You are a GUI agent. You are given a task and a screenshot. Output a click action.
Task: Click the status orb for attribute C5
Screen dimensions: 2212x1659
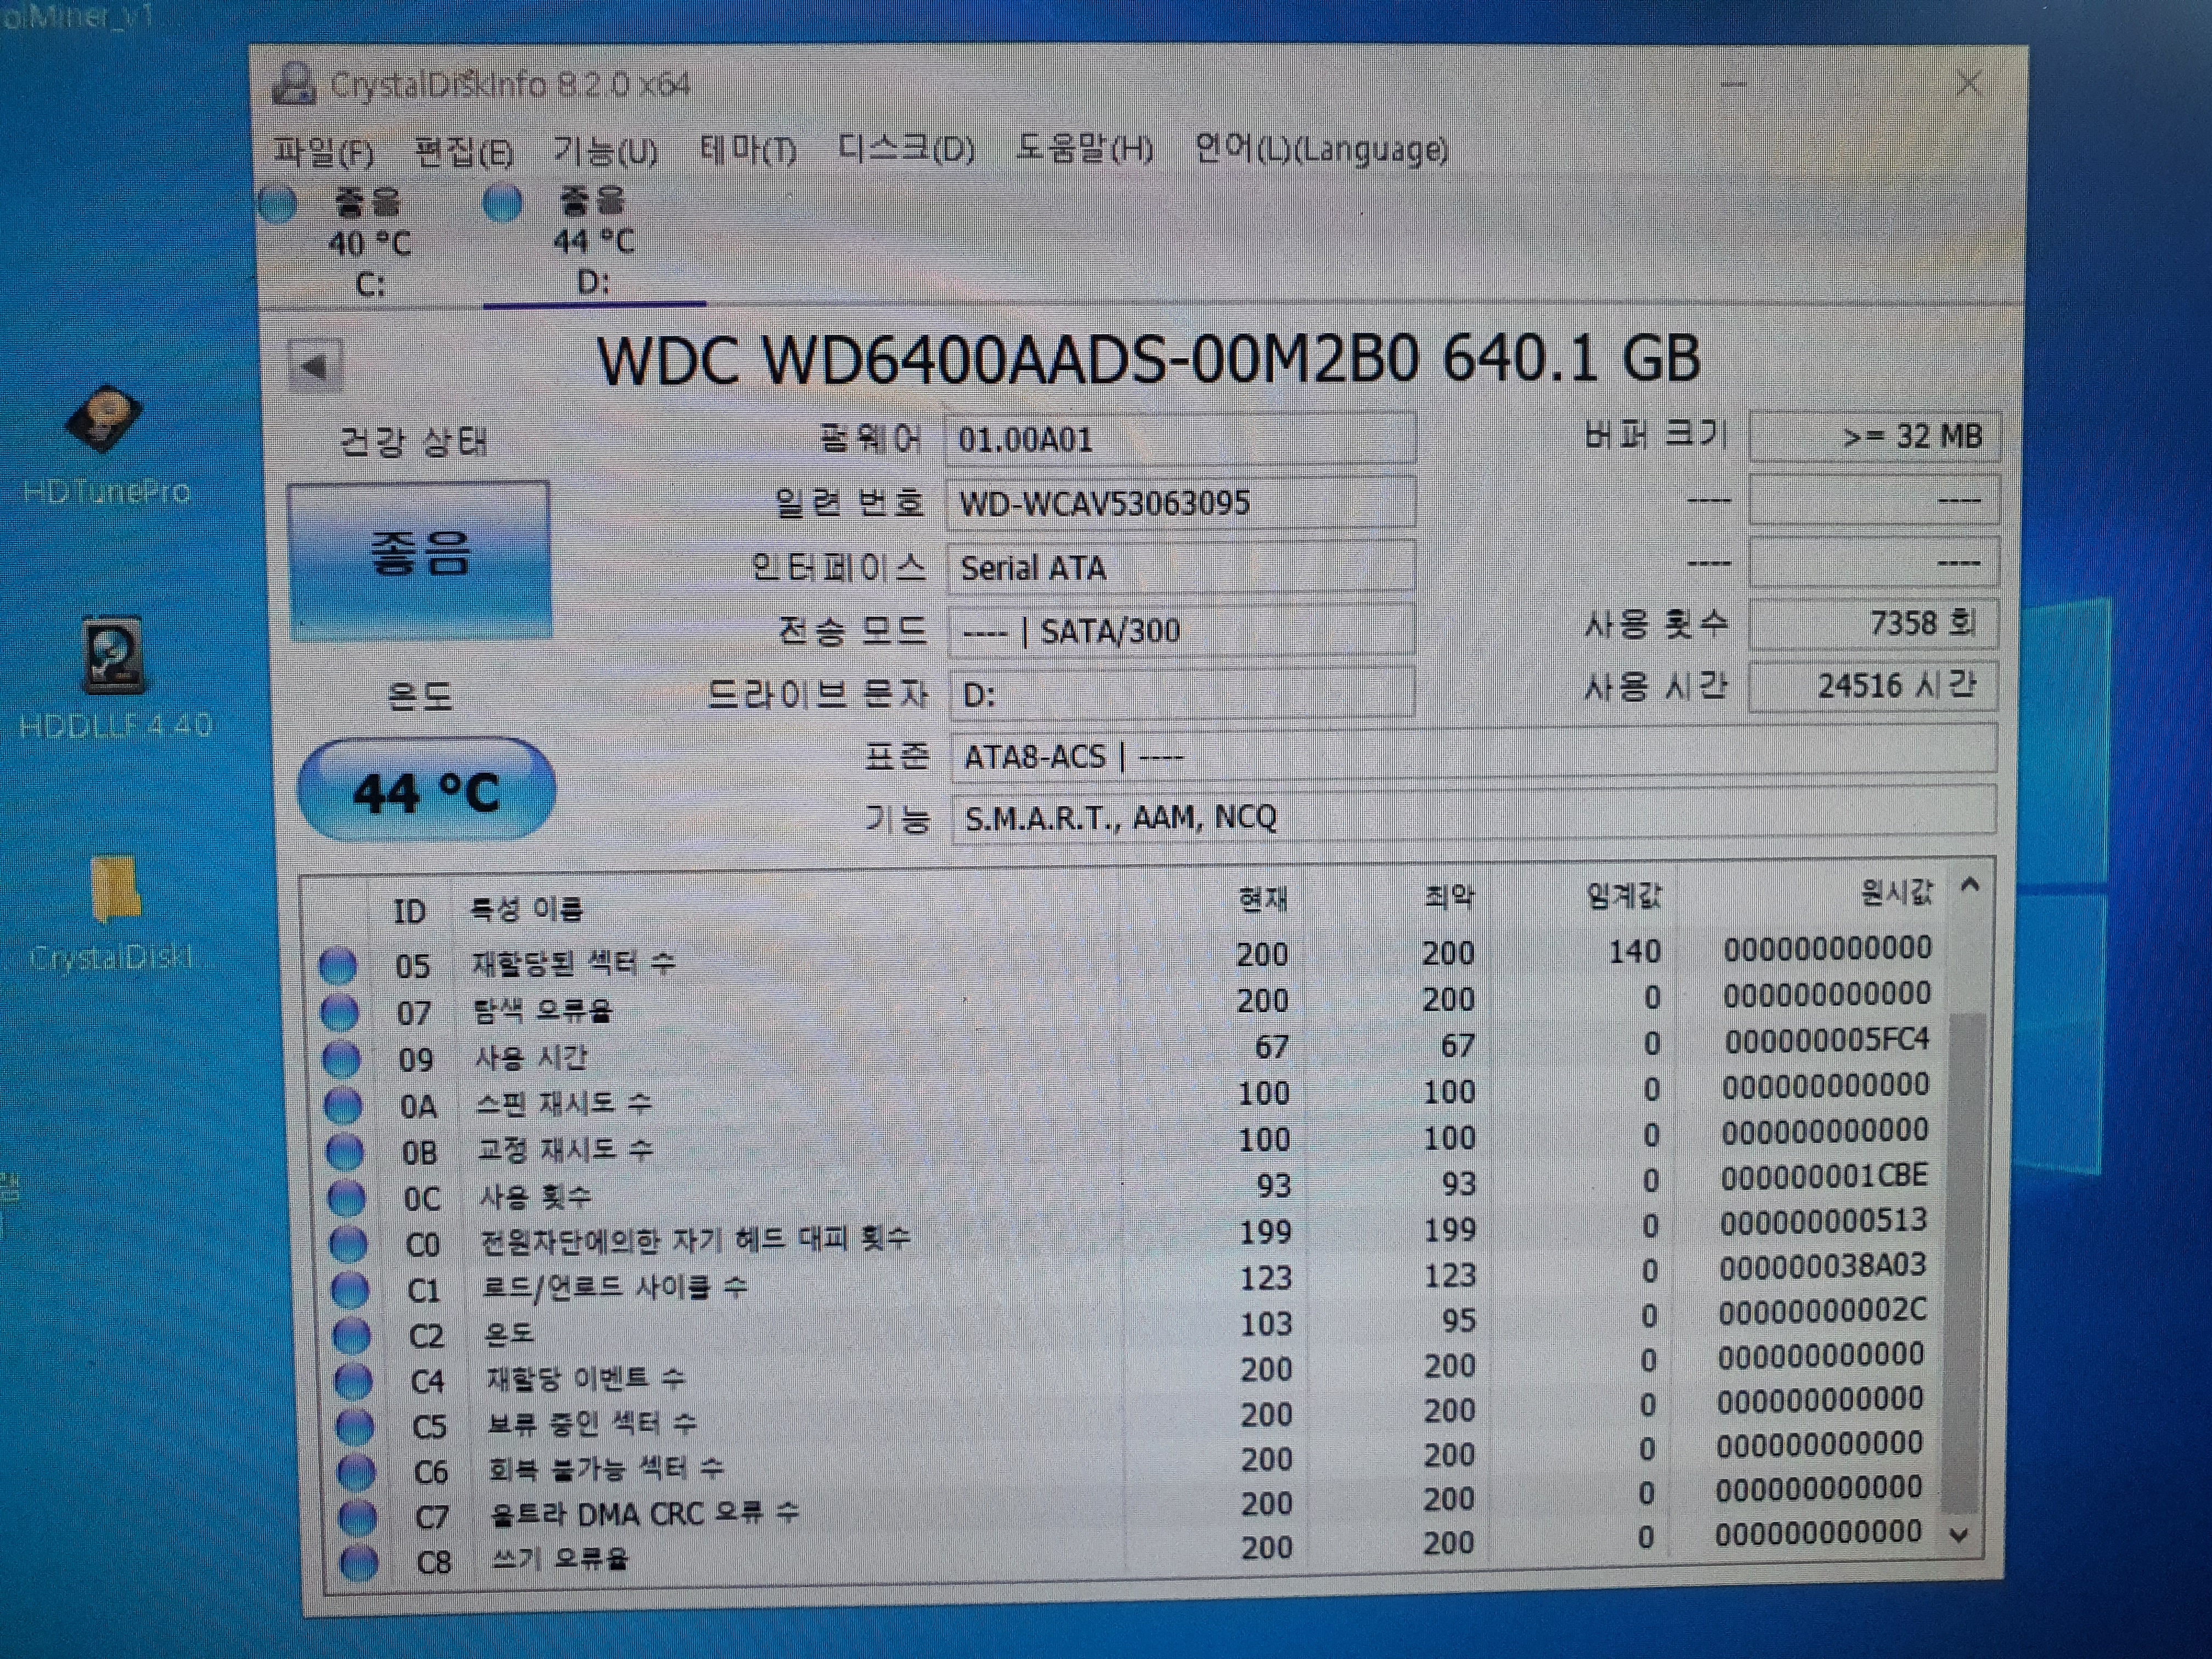tap(355, 1426)
